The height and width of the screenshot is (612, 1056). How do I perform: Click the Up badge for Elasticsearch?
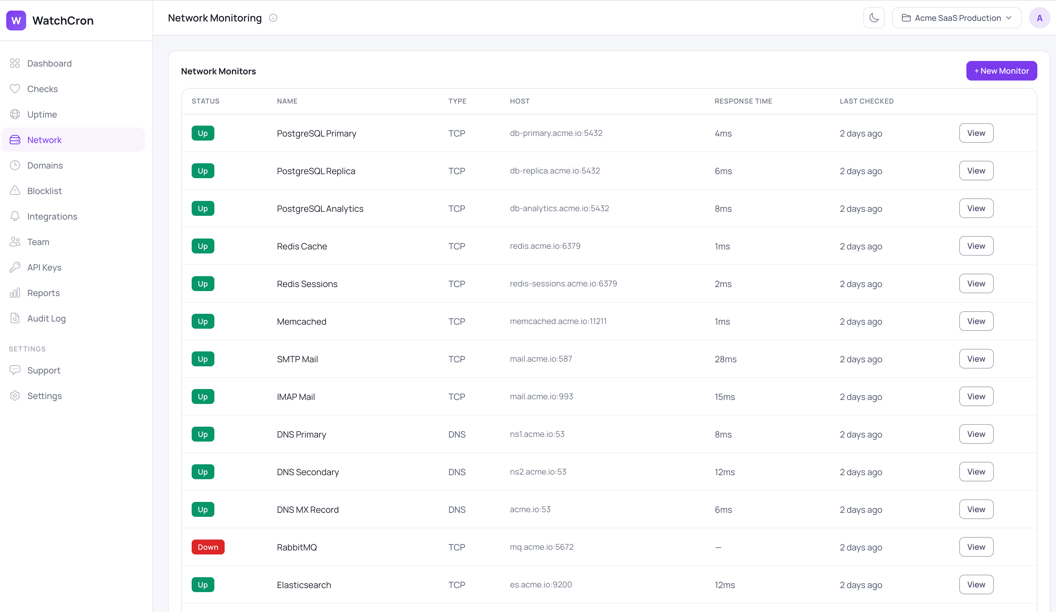203,585
